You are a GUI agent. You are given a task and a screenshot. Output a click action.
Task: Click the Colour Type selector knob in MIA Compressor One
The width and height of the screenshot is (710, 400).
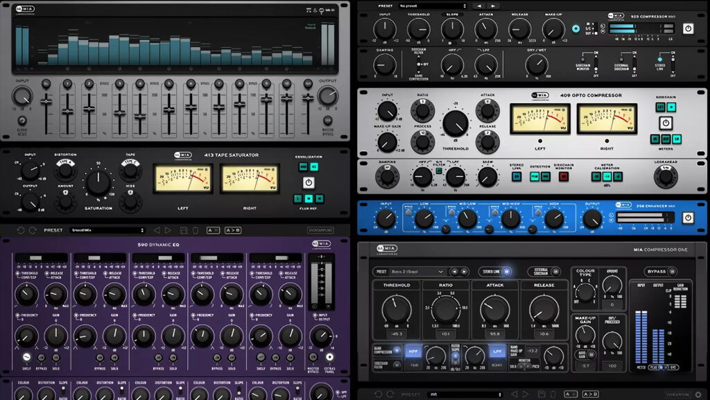(x=585, y=293)
